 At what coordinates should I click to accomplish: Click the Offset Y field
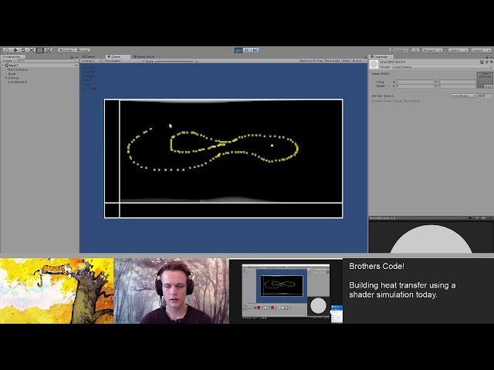coord(457,86)
